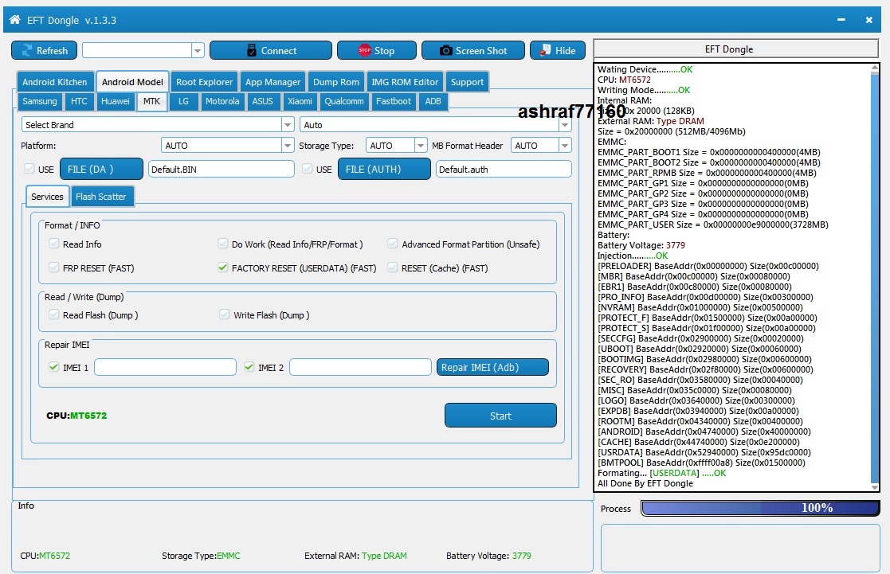Click the Start button

[x=500, y=416]
